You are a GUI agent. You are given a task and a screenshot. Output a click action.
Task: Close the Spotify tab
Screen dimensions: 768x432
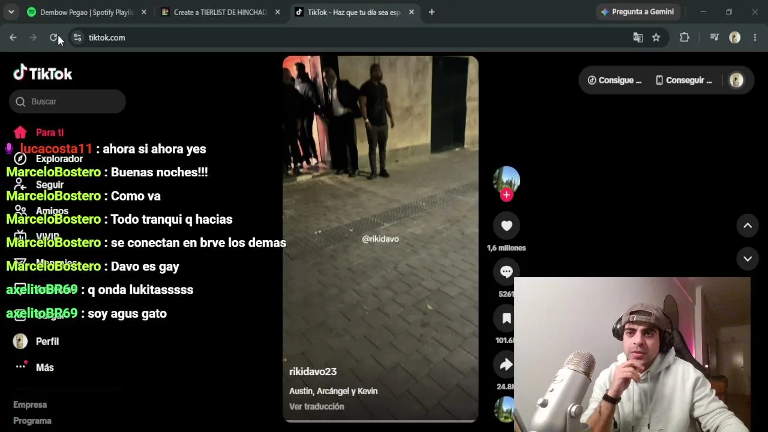click(x=143, y=12)
